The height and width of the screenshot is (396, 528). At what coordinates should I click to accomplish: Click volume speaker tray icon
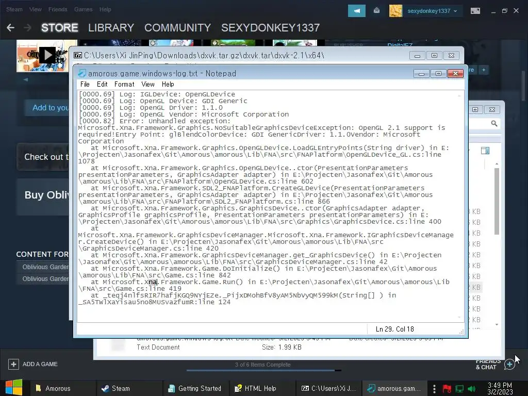pos(472,389)
